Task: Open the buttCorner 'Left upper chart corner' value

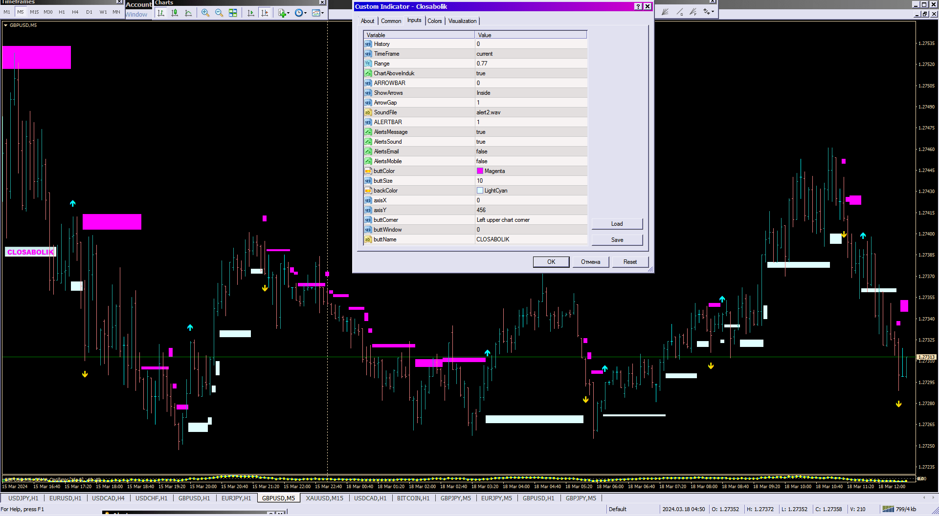Action: point(531,220)
